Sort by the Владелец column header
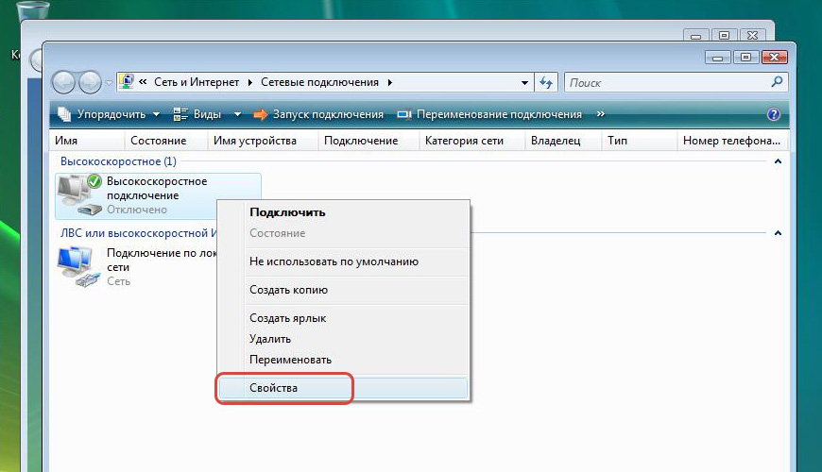Screen dimensions: 822x472 tap(563, 141)
